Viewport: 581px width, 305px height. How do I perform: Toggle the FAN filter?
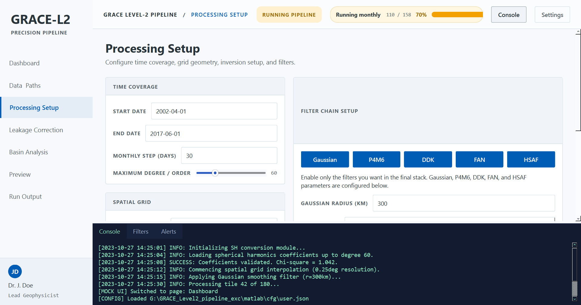(x=479, y=159)
